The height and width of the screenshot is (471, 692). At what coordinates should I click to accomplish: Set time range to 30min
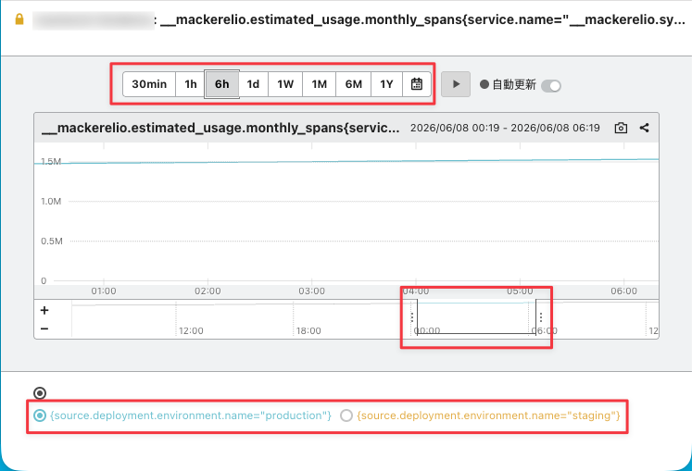[x=149, y=84]
